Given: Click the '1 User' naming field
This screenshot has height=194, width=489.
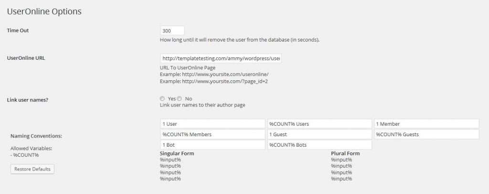Looking at the screenshot, I should [213, 124].
